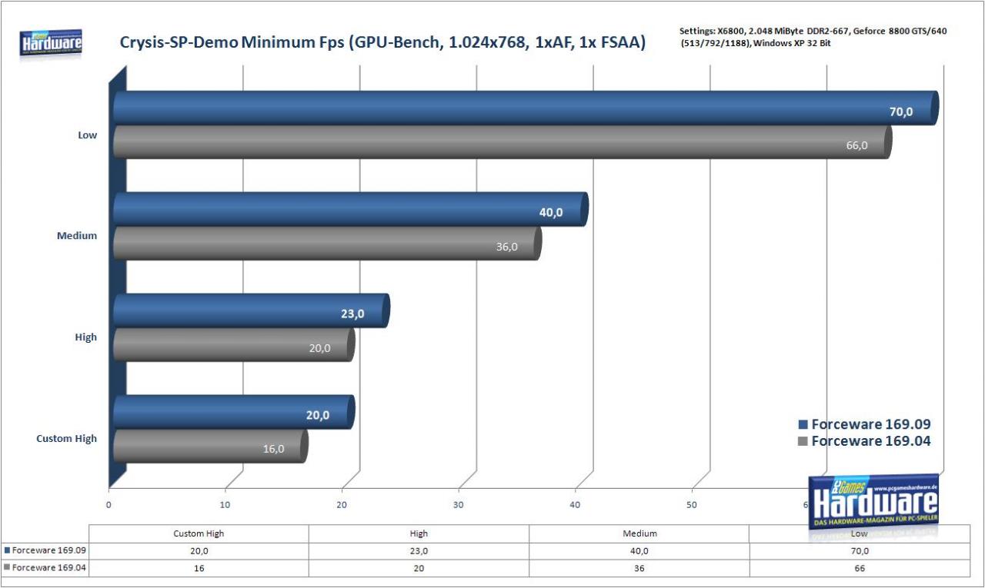Click the Custom High category axis label
The height and width of the screenshot is (588, 985).
(x=67, y=438)
